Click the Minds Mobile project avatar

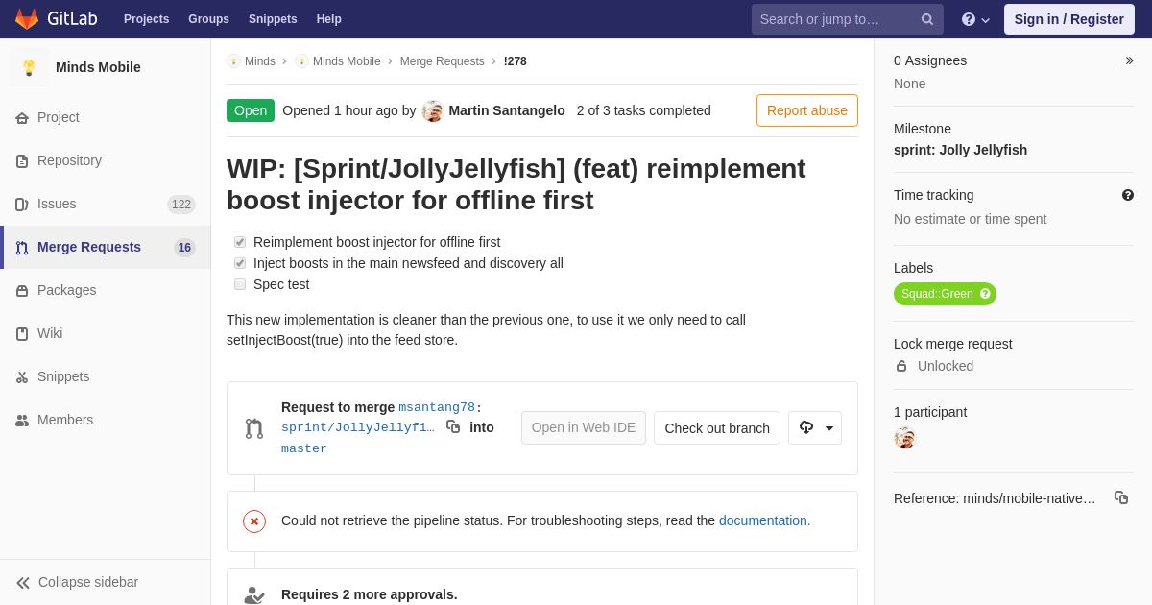[x=29, y=67]
